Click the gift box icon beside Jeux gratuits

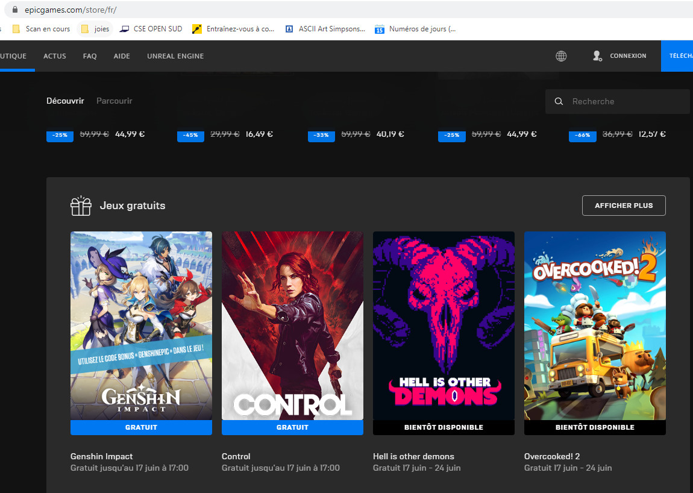[81, 206]
